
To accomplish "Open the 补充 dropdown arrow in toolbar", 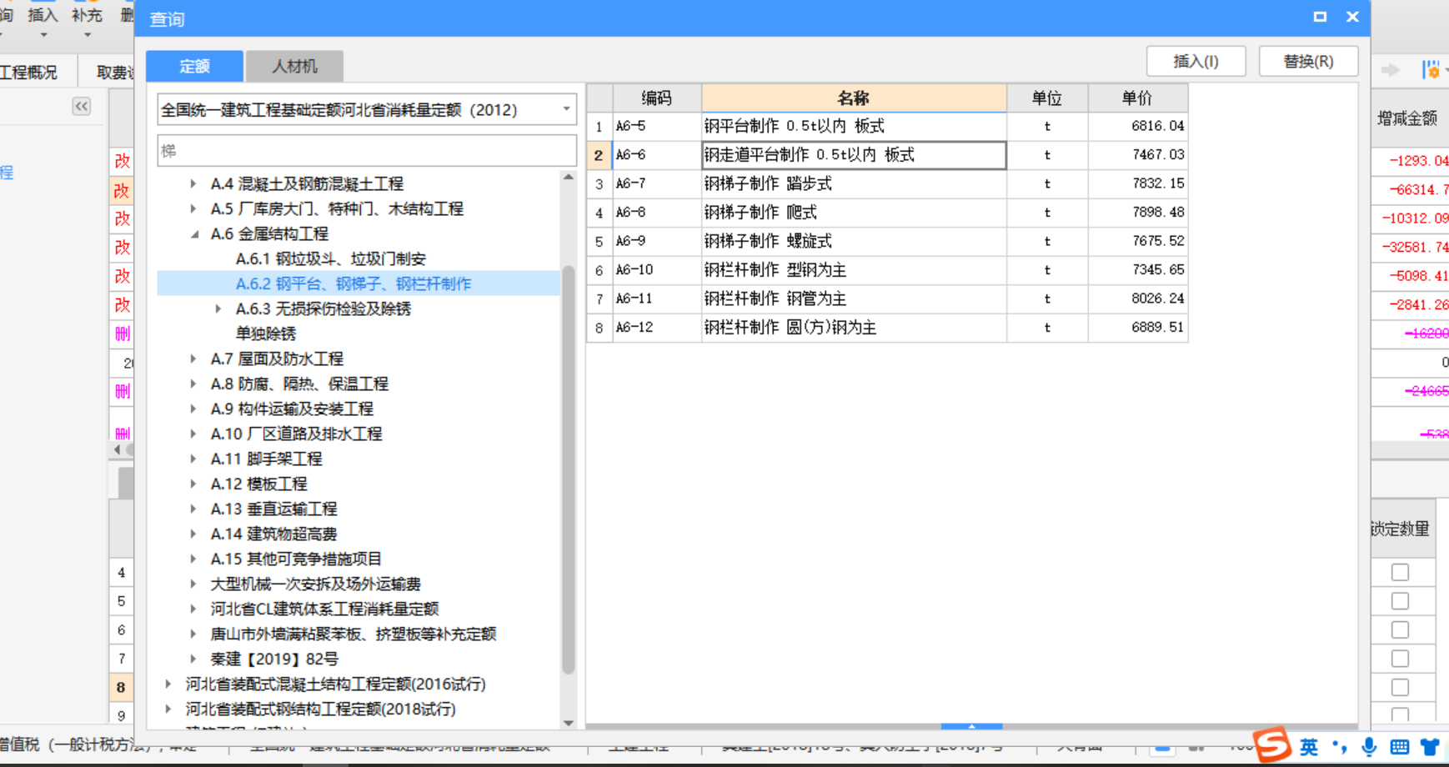I will pos(88,35).
